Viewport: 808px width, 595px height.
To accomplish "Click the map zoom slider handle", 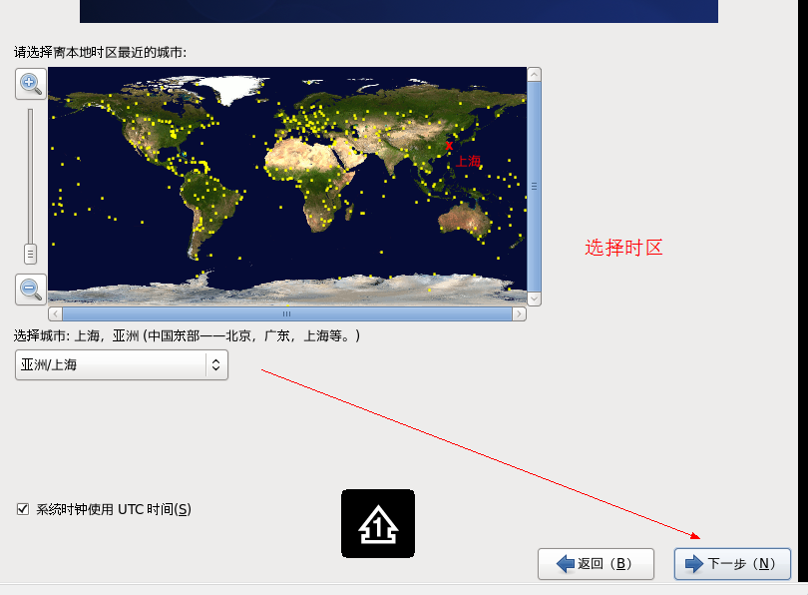I will tap(31, 253).
